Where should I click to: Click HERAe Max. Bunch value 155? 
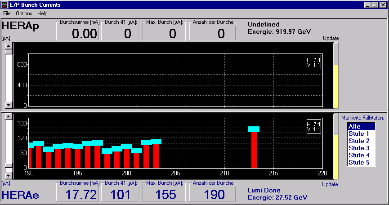(166, 195)
